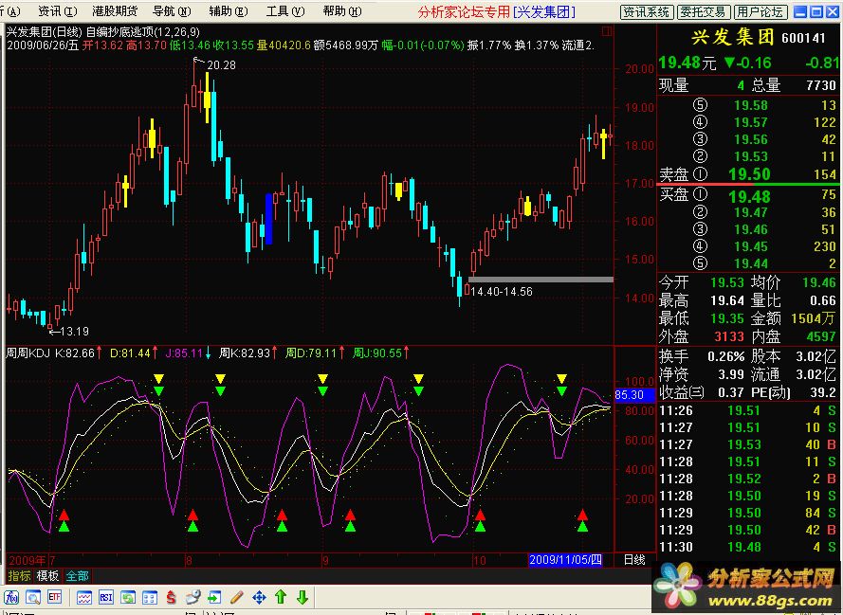
Task: Switch to the 全部 tab
Action: coord(78,576)
